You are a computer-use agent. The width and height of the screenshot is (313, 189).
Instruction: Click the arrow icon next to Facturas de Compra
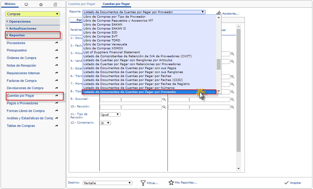(57, 81)
